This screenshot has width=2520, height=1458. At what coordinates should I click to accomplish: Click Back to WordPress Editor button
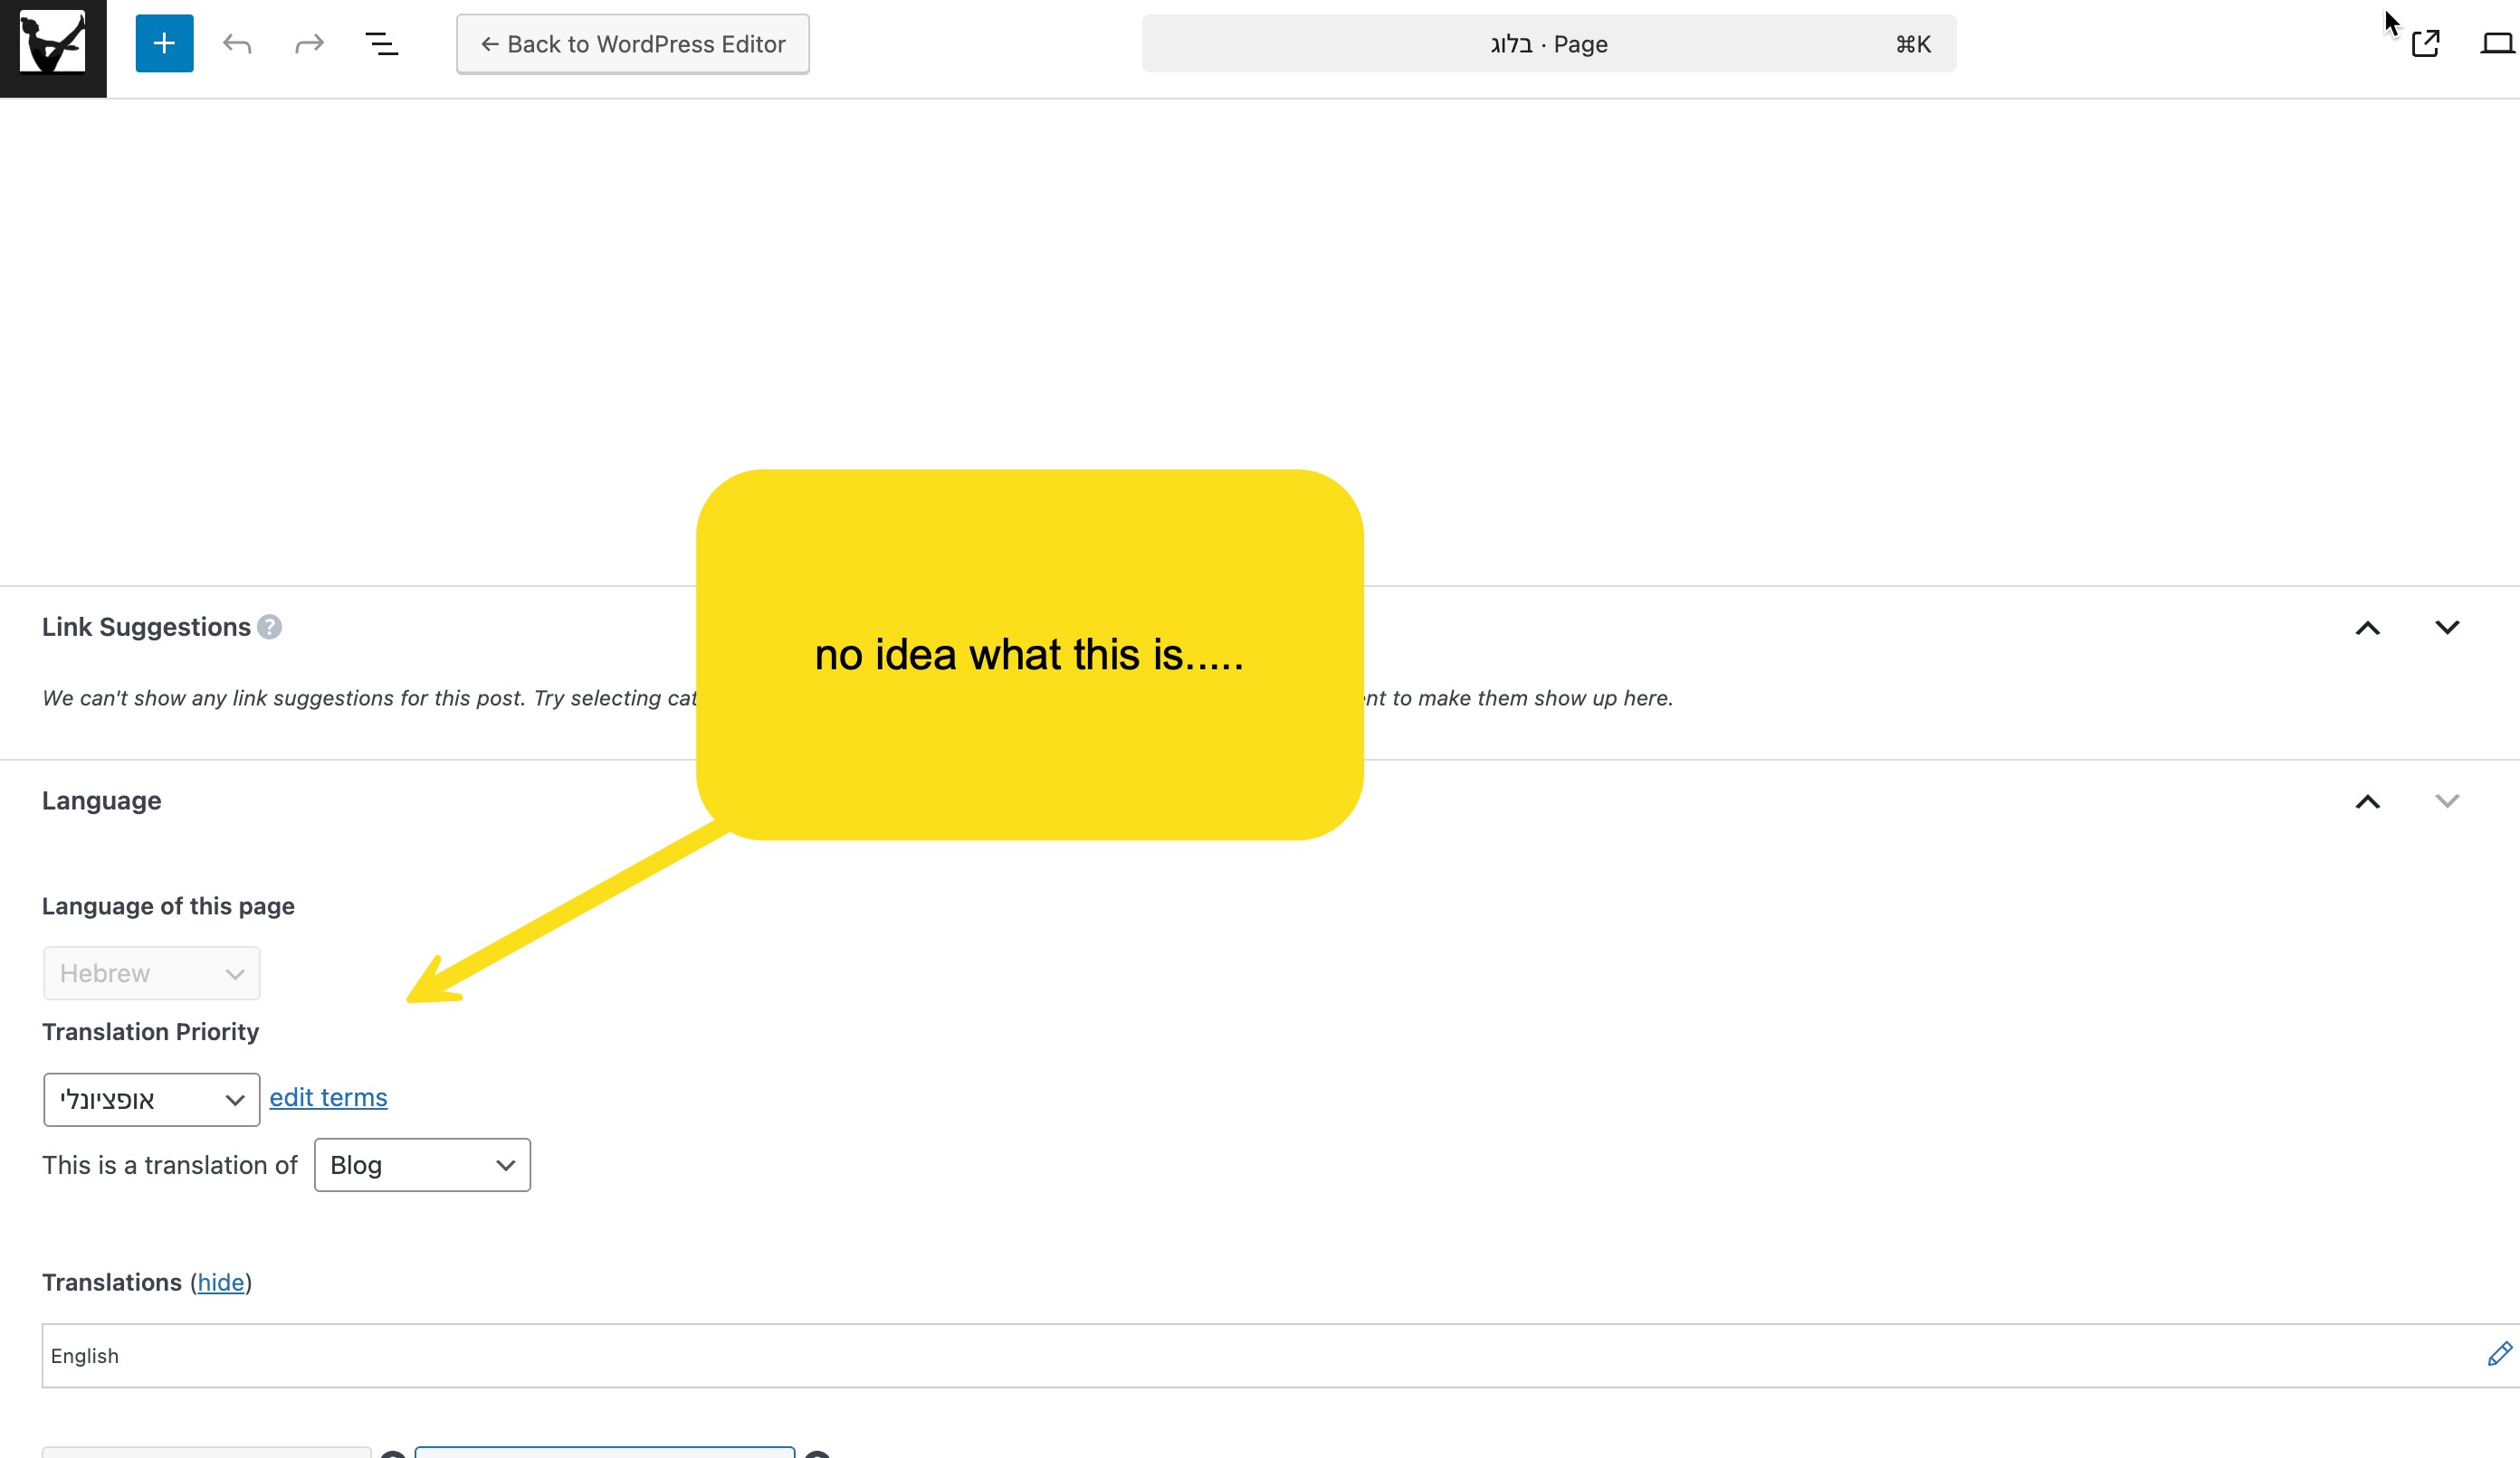pos(632,44)
